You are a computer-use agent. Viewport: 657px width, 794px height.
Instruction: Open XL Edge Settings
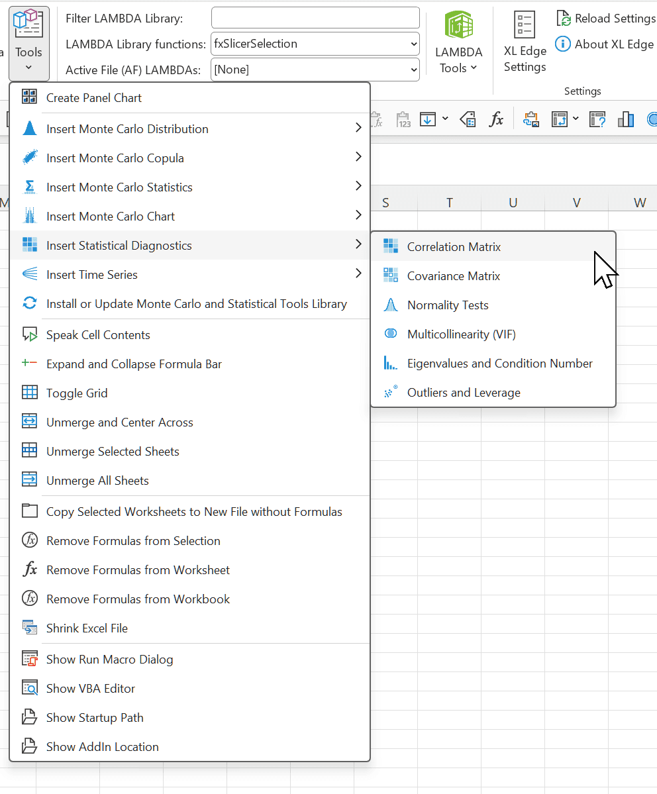click(x=525, y=42)
